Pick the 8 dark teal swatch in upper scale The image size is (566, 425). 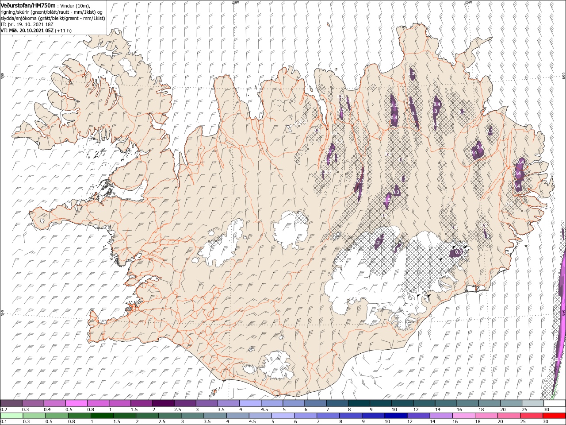tap(358, 403)
